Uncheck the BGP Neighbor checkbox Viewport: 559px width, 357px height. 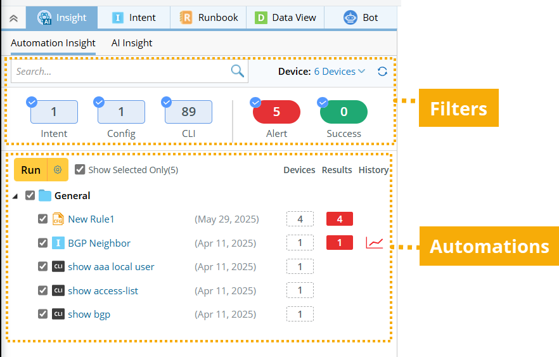point(43,243)
